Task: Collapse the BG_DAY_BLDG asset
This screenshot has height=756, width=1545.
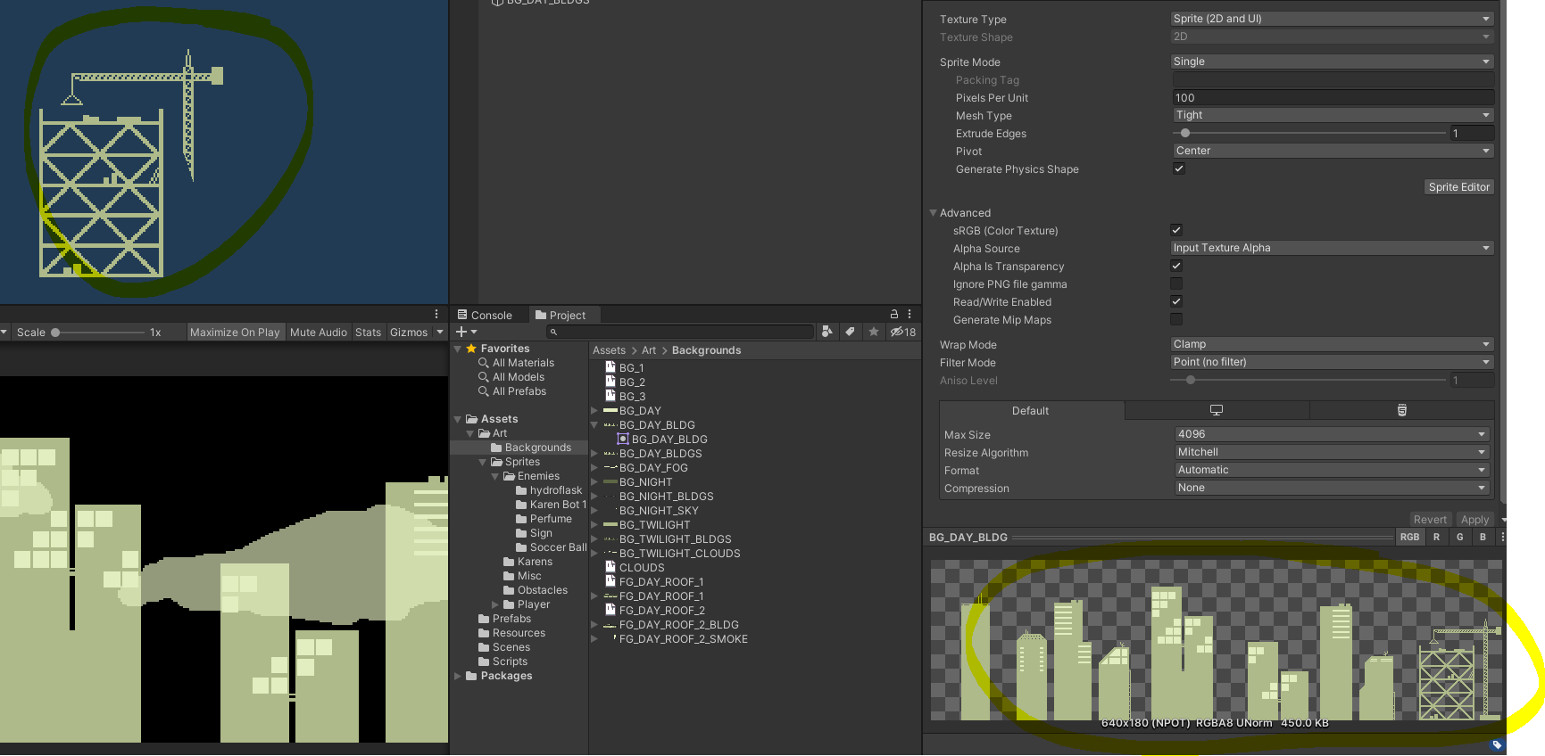Action: [594, 425]
